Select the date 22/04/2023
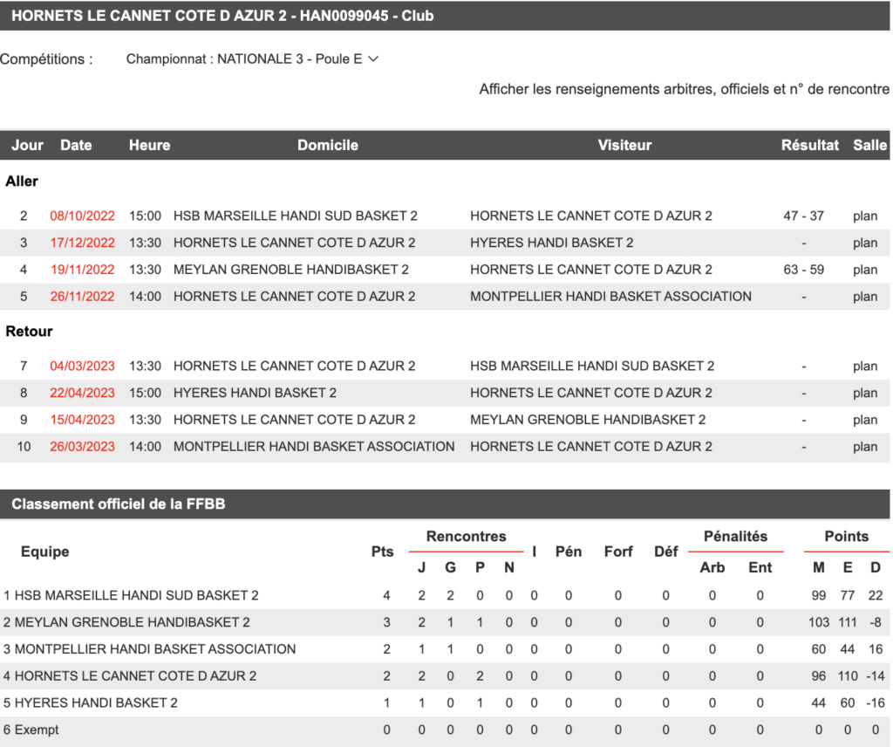Screen dimensions: 893x747 click(x=83, y=393)
